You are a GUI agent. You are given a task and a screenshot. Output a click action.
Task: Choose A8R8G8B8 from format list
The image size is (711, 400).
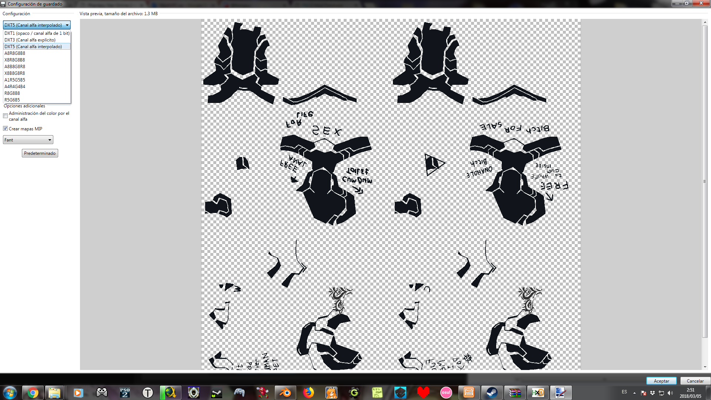[15, 53]
